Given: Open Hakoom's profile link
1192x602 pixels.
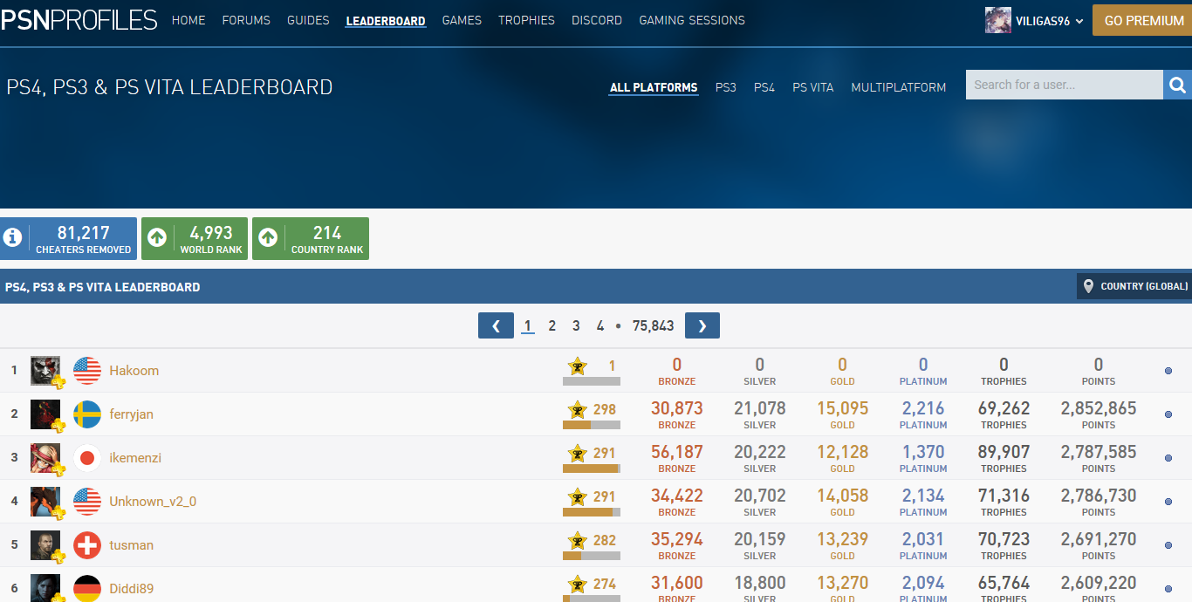Looking at the screenshot, I should [134, 371].
